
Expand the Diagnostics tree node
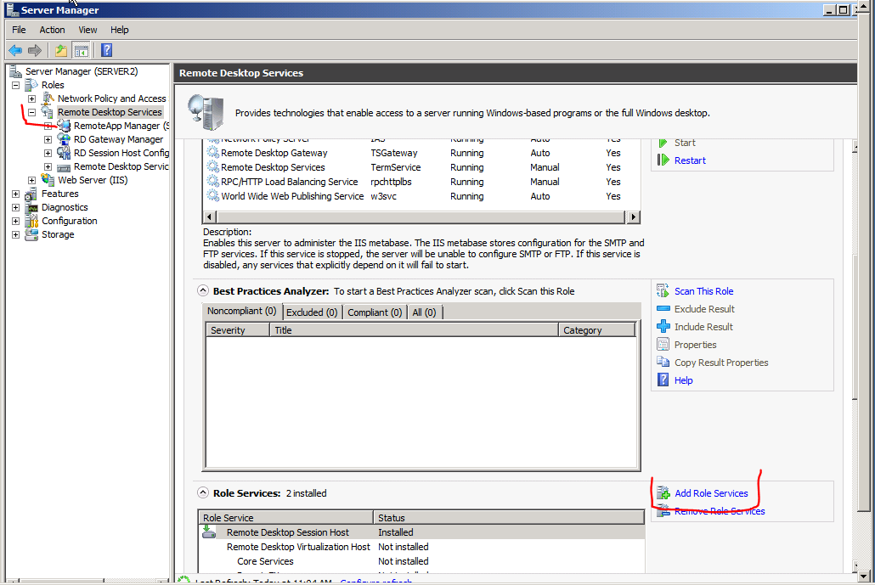[15, 207]
